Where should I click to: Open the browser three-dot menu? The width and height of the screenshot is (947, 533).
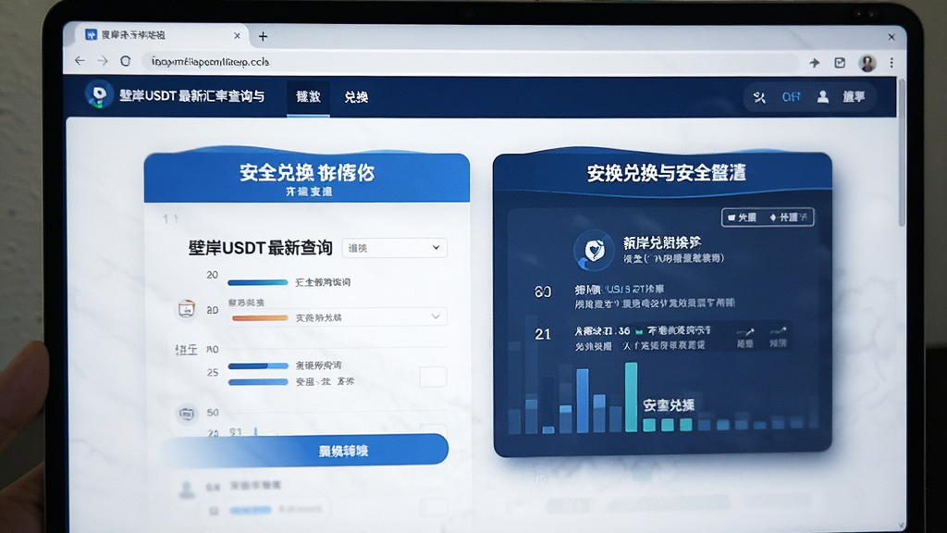click(892, 63)
